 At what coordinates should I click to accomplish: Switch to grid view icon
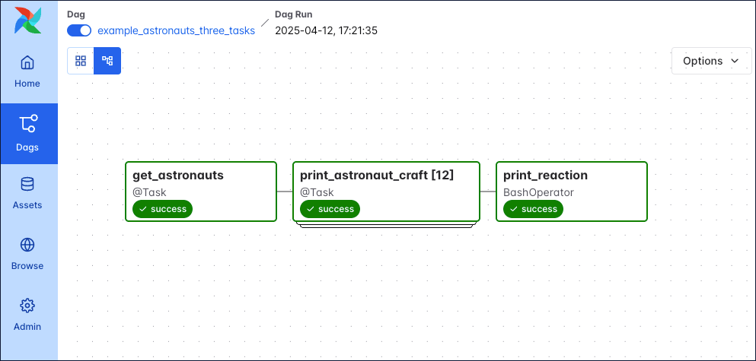point(81,61)
